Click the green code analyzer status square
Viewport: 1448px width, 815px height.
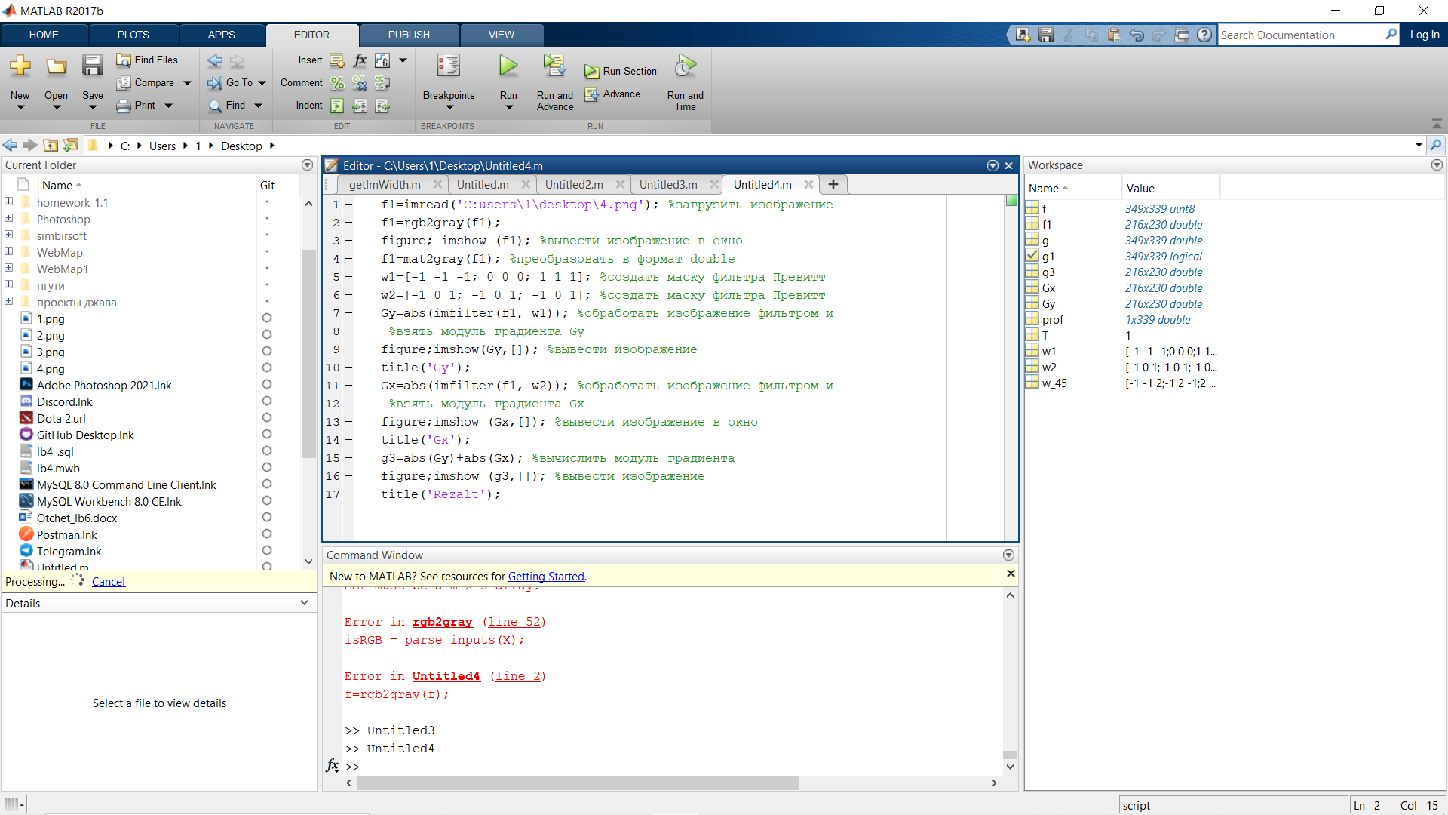tap(1011, 201)
